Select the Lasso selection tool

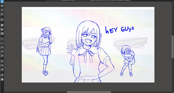pos(2,43)
